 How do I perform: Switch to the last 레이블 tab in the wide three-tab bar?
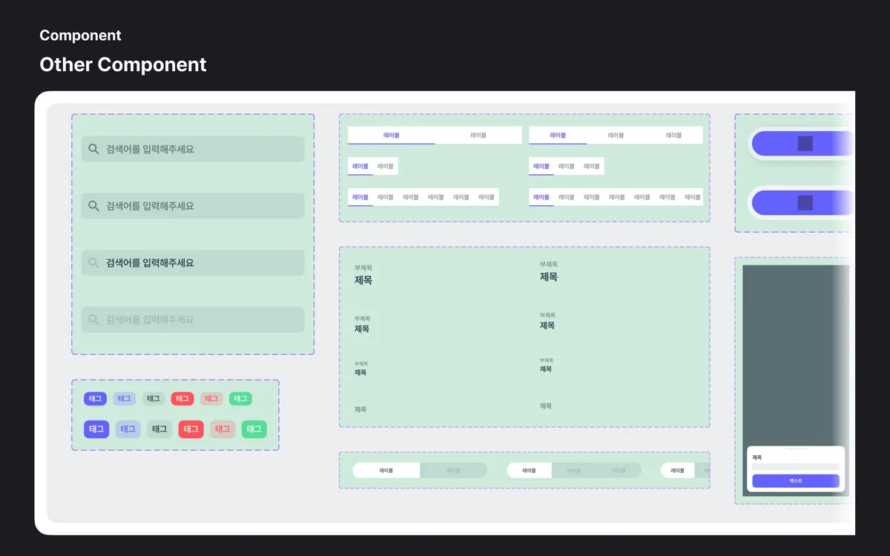pos(673,135)
